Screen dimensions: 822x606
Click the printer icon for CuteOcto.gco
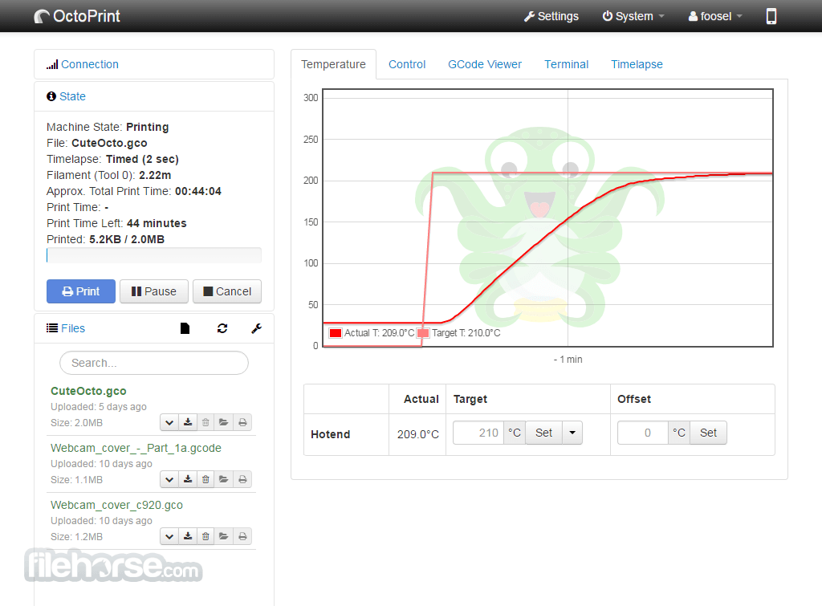tap(242, 422)
